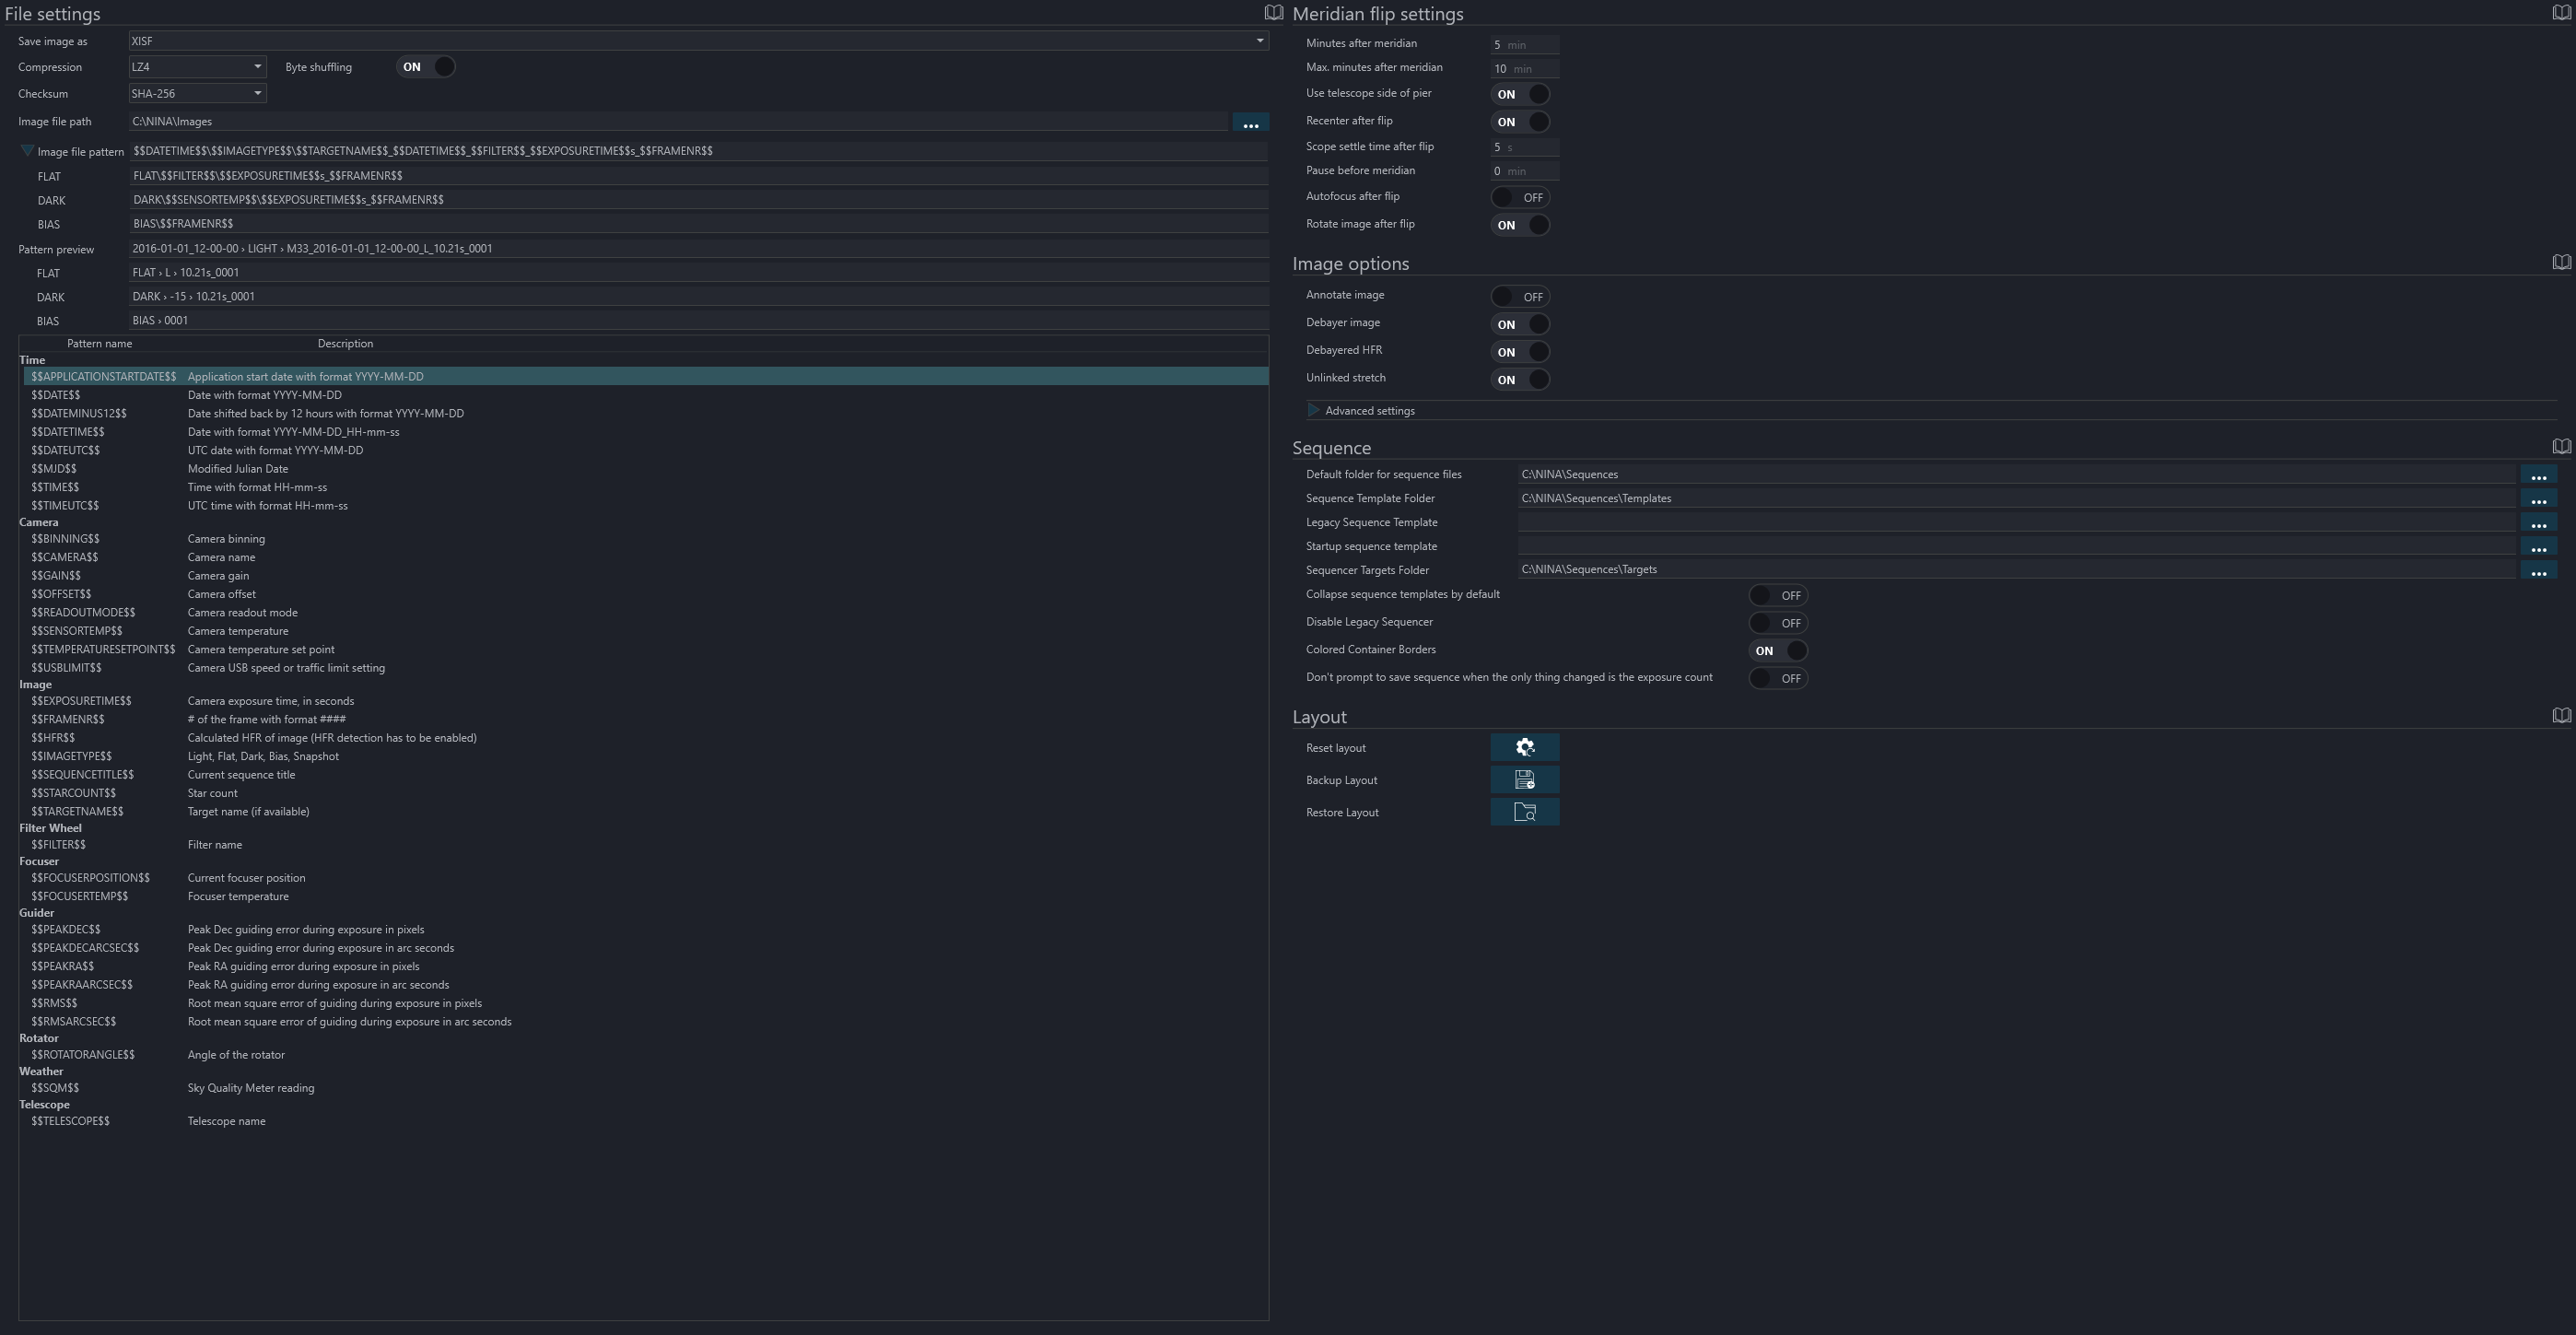Open Meridian flip settings help book icon
The height and width of the screenshot is (1335, 2576).
tap(2561, 13)
